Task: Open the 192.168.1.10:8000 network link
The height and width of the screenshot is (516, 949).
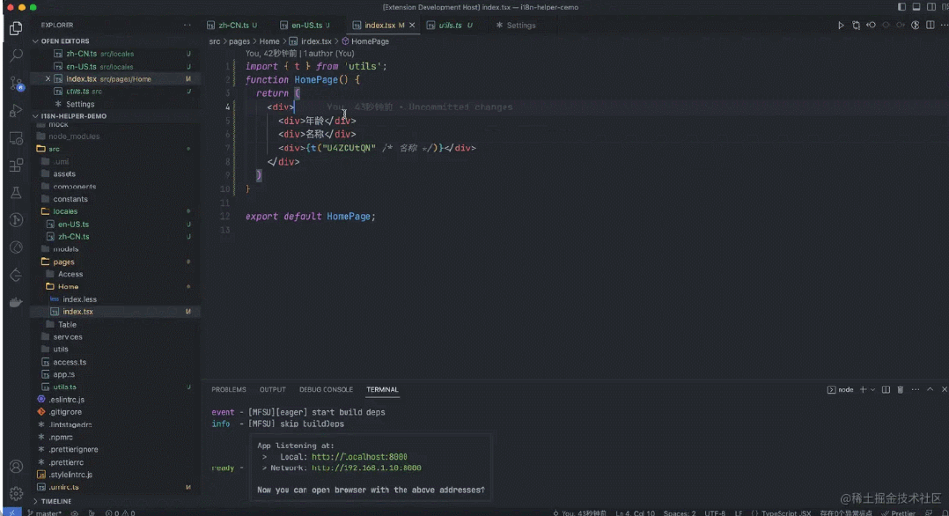Action: [x=366, y=468]
